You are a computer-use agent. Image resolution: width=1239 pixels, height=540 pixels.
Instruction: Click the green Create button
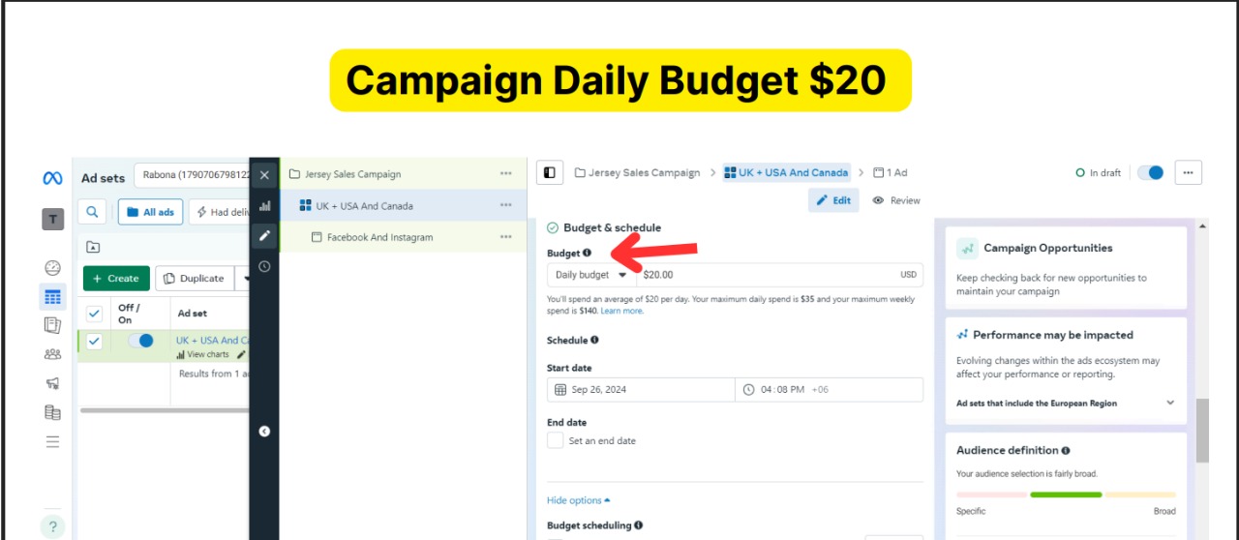[116, 279]
